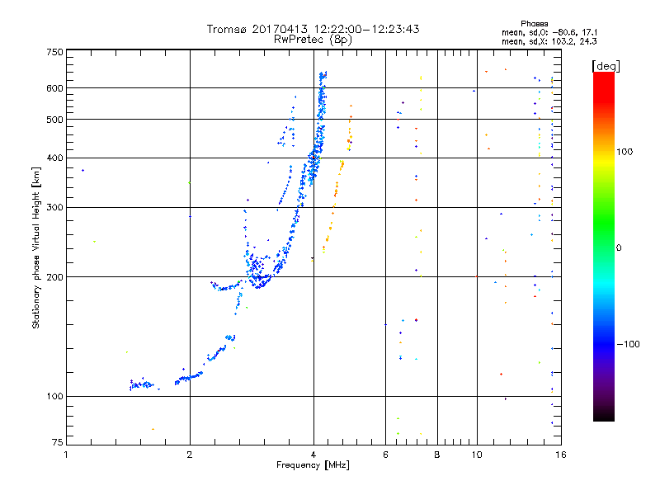Click the y-axis tick label '200'

(x=55, y=277)
